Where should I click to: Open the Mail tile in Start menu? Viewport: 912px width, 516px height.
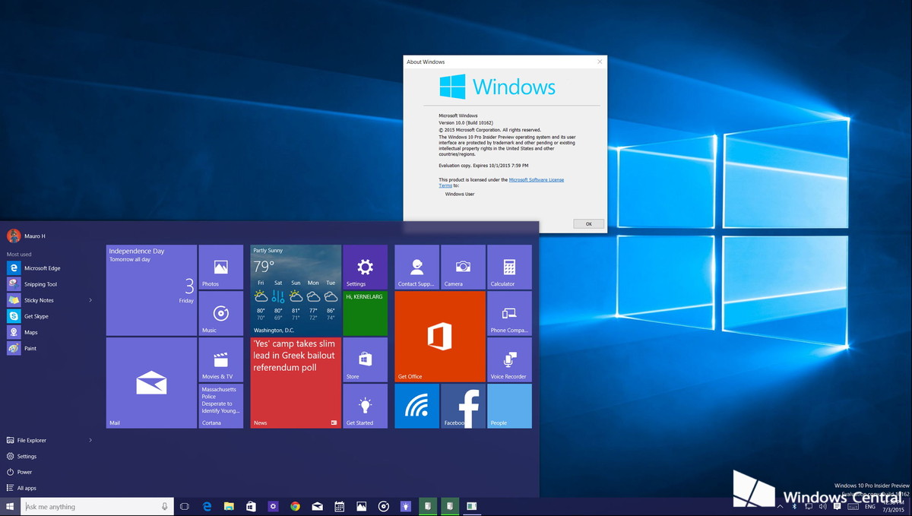(151, 383)
